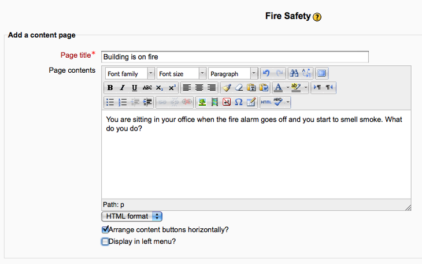The image size is (422, 264).
Task: Click inside the page contents text area
Action: click(256, 155)
